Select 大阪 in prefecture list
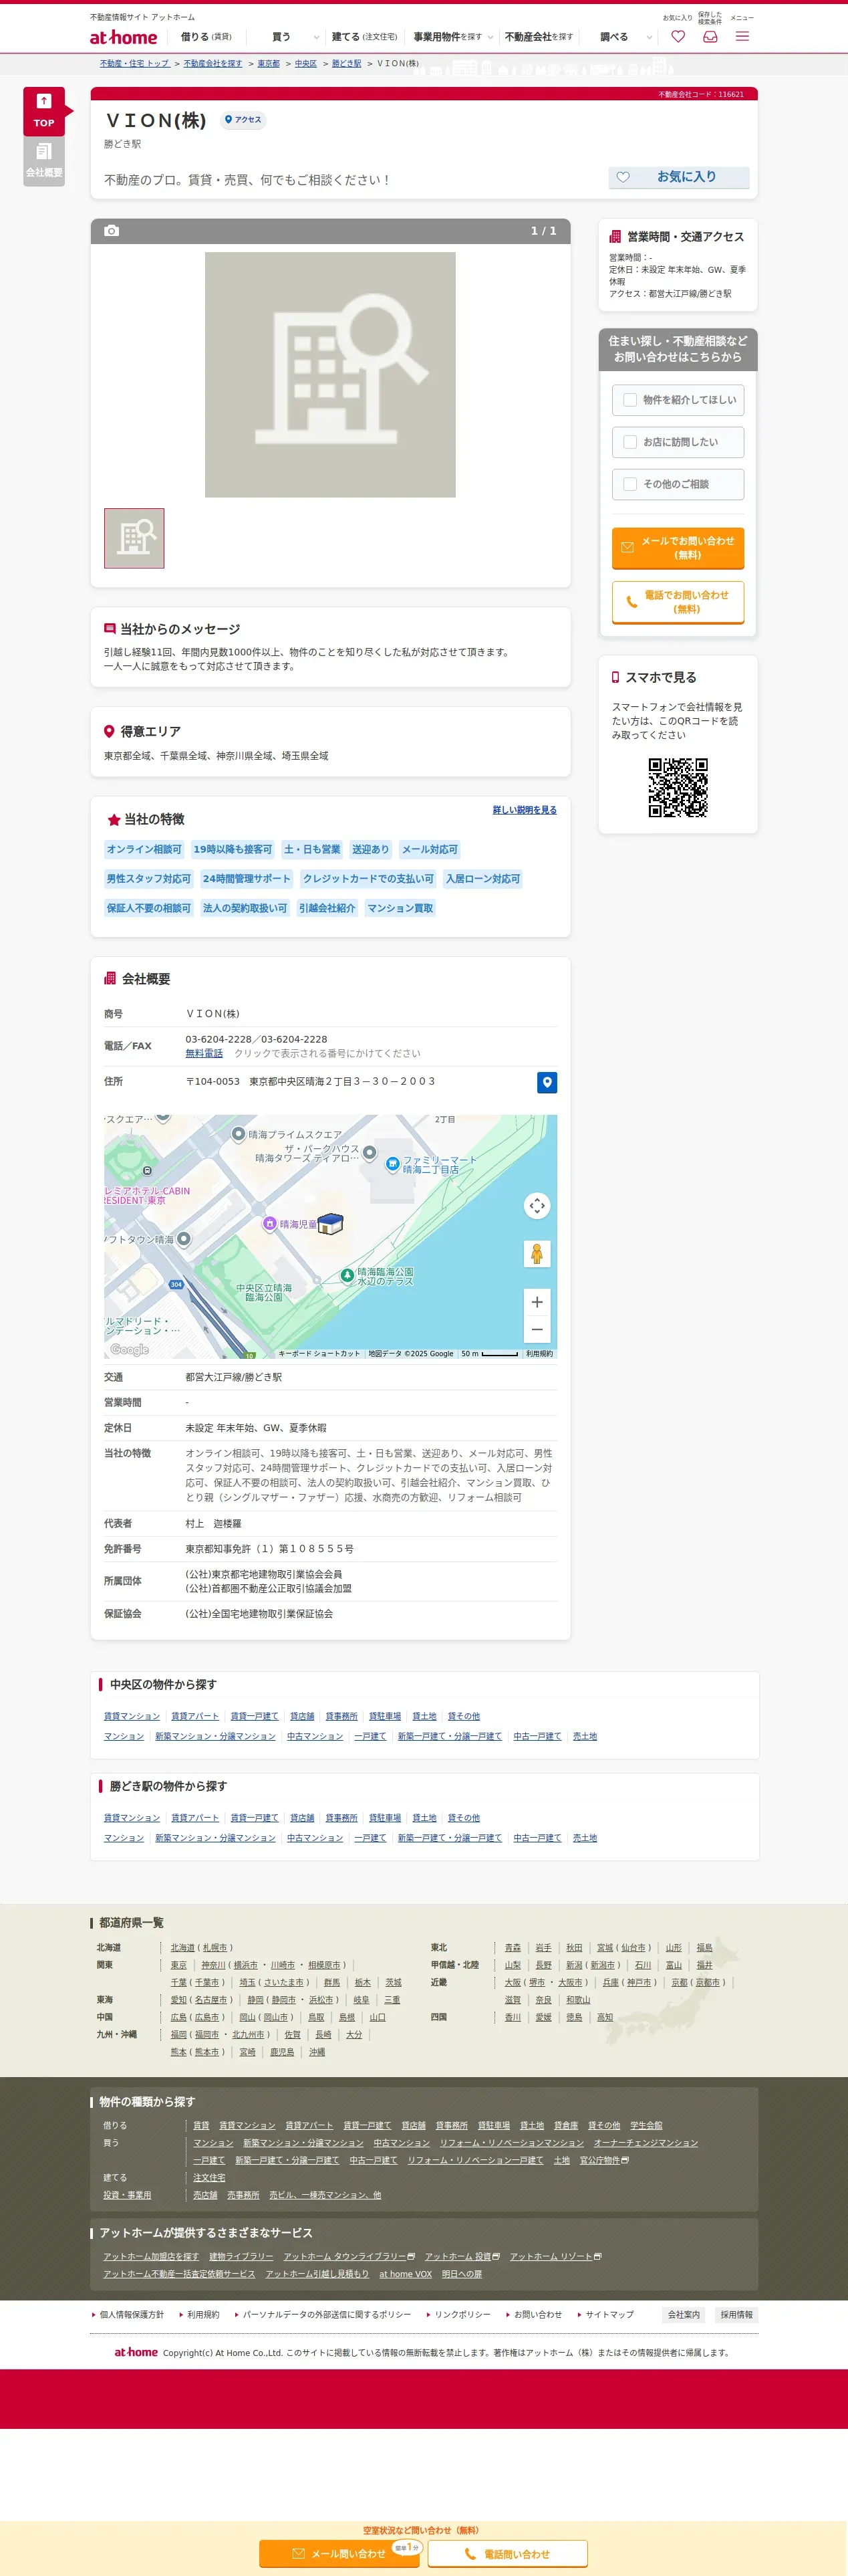Viewport: 848px width, 2576px height. 513,1982
